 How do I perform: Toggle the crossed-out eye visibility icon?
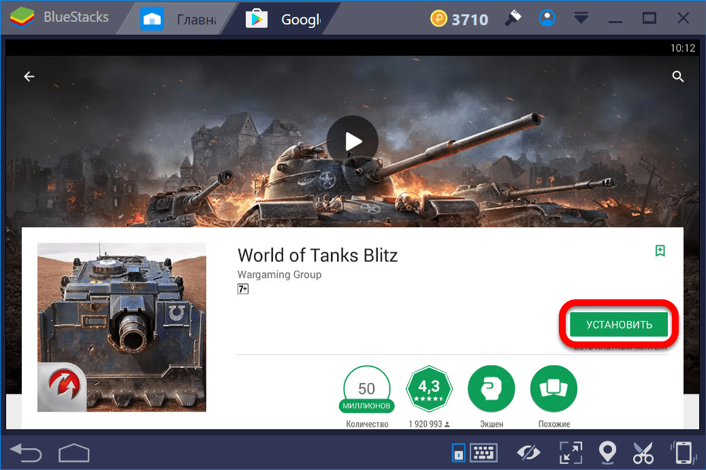pos(528,452)
